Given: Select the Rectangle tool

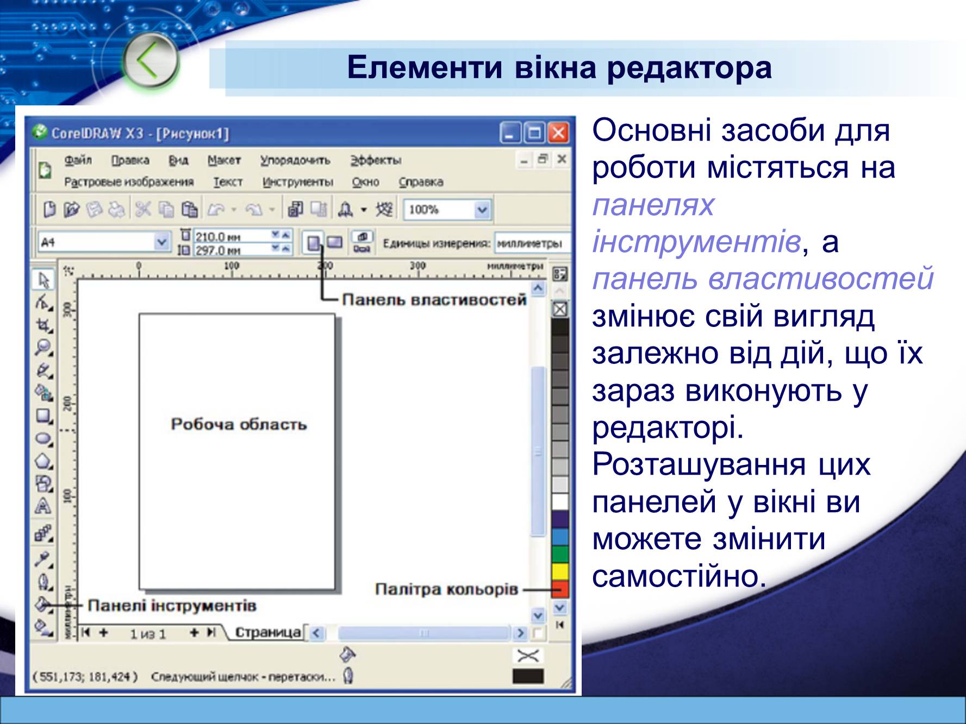Looking at the screenshot, I should [43, 415].
